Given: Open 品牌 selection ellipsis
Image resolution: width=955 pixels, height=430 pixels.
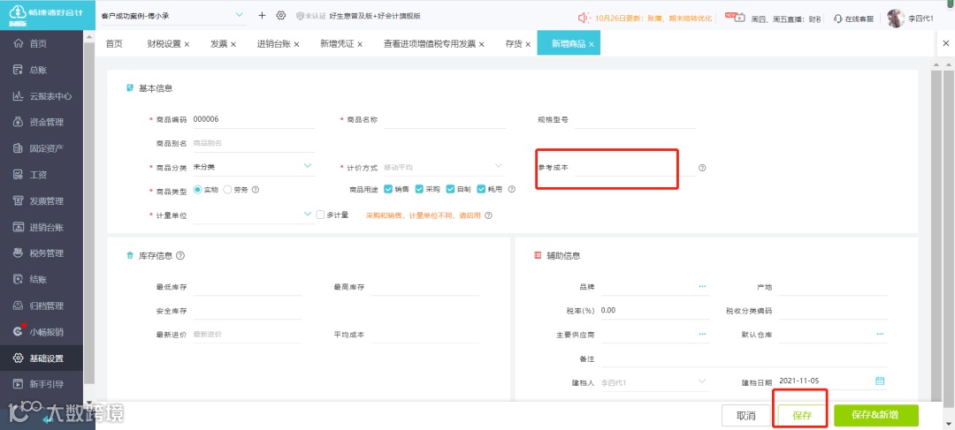Looking at the screenshot, I should coord(702,286).
